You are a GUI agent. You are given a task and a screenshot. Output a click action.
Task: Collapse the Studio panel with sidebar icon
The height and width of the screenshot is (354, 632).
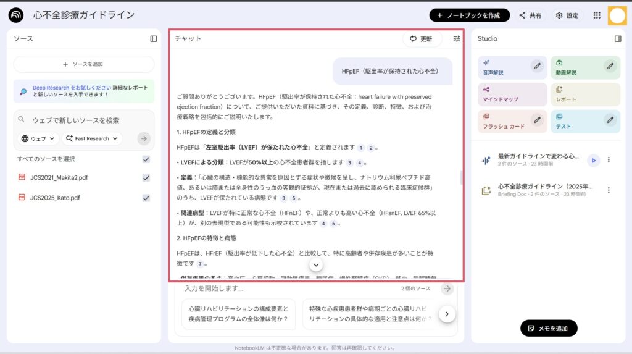(x=618, y=38)
